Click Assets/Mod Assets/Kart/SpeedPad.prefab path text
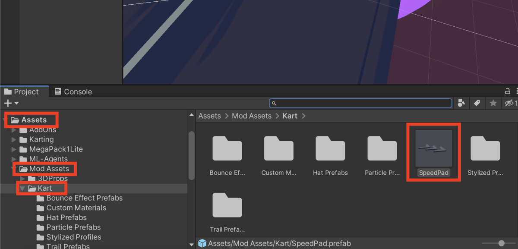 (279, 243)
